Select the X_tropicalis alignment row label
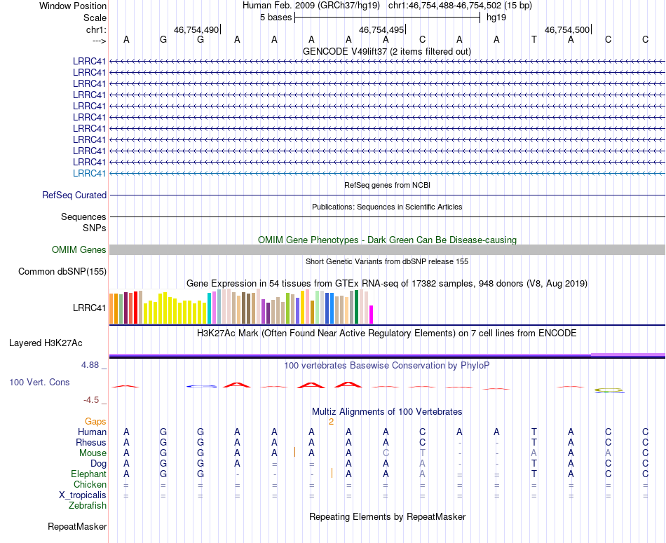 coord(83,495)
